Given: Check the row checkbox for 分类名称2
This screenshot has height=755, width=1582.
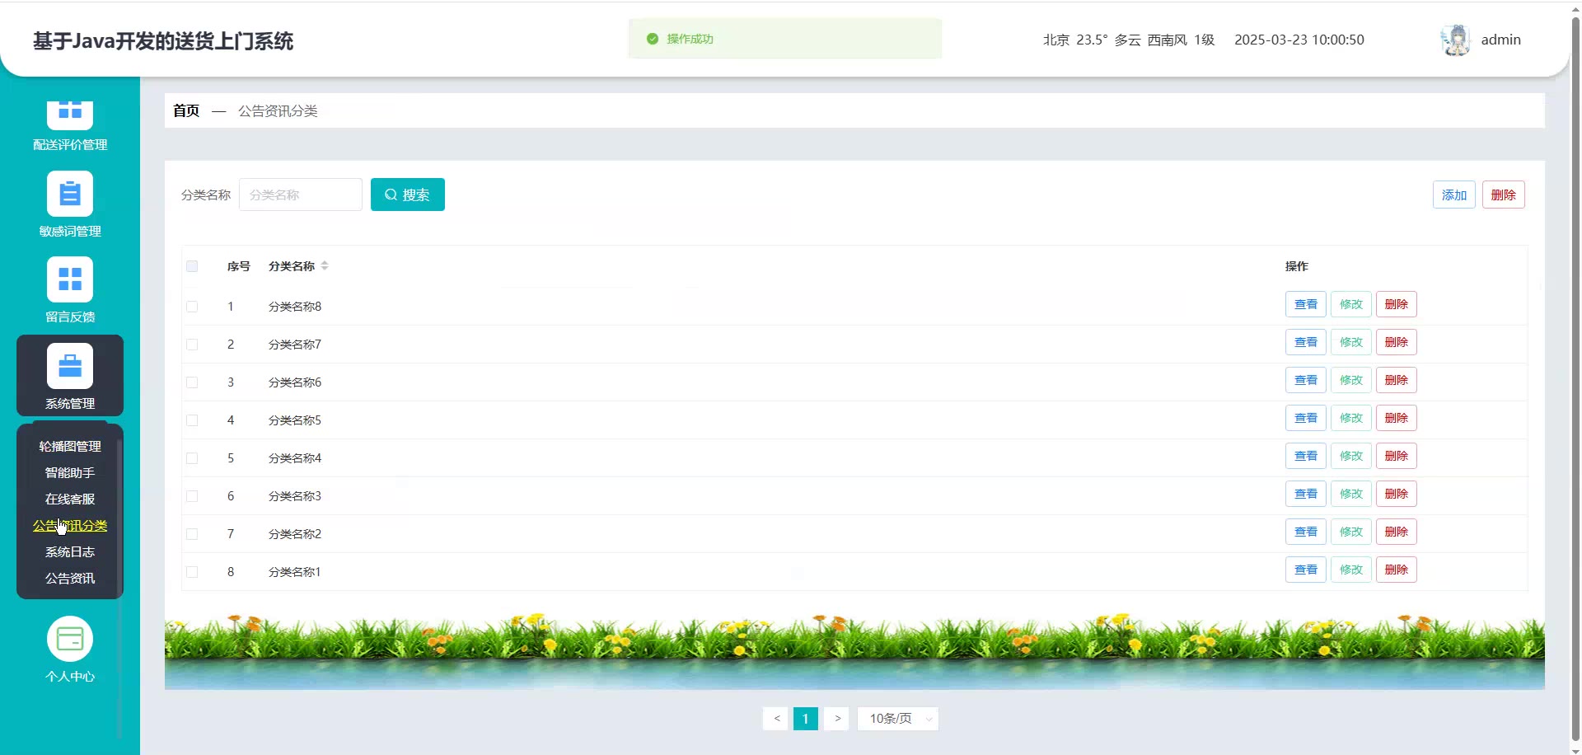Looking at the screenshot, I should click(192, 534).
